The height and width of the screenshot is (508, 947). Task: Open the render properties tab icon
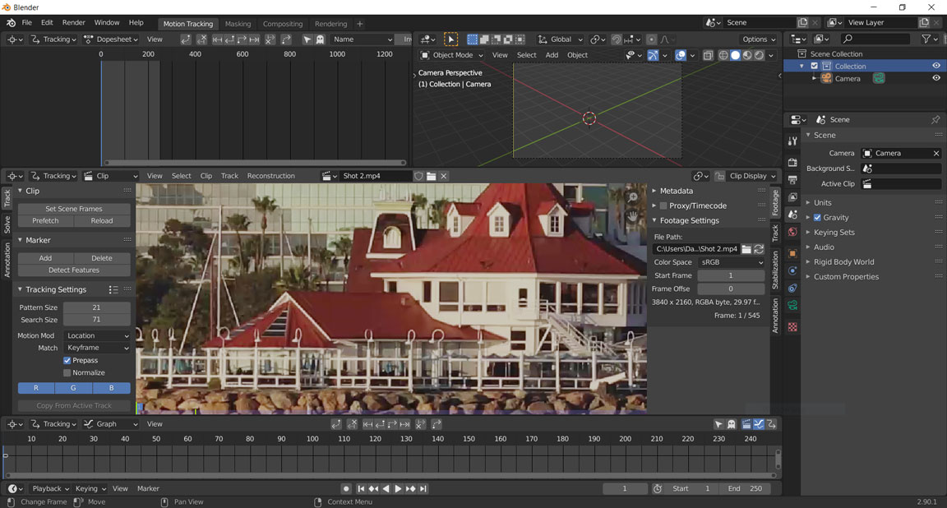[792, 162]
